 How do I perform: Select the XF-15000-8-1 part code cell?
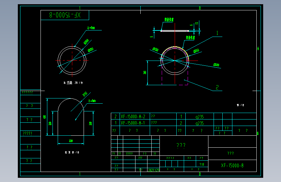tap(133, 123)
